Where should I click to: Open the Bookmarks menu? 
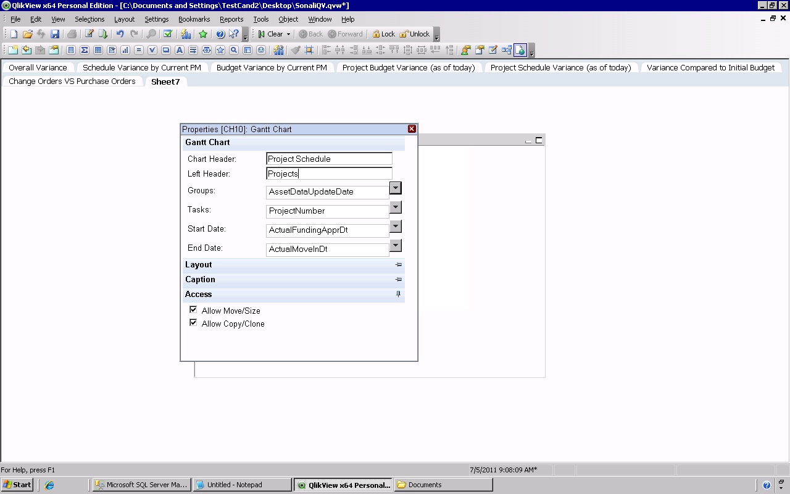[x=194, y=19]
